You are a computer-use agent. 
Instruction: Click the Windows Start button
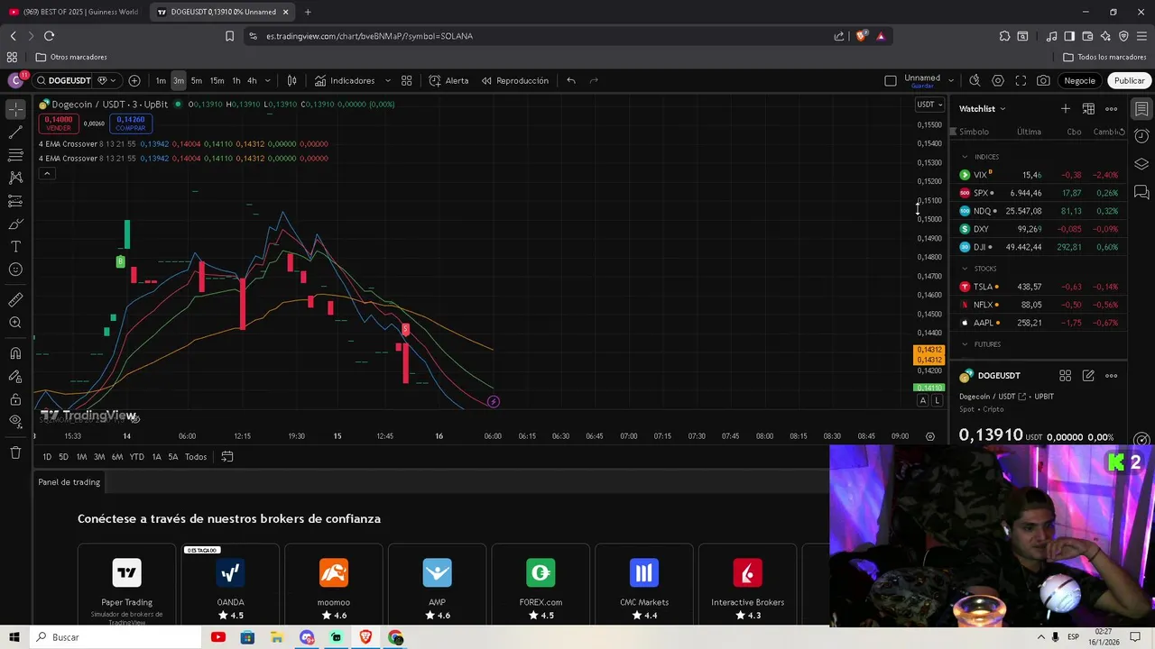pyautogui.click(x=14, y=637)
